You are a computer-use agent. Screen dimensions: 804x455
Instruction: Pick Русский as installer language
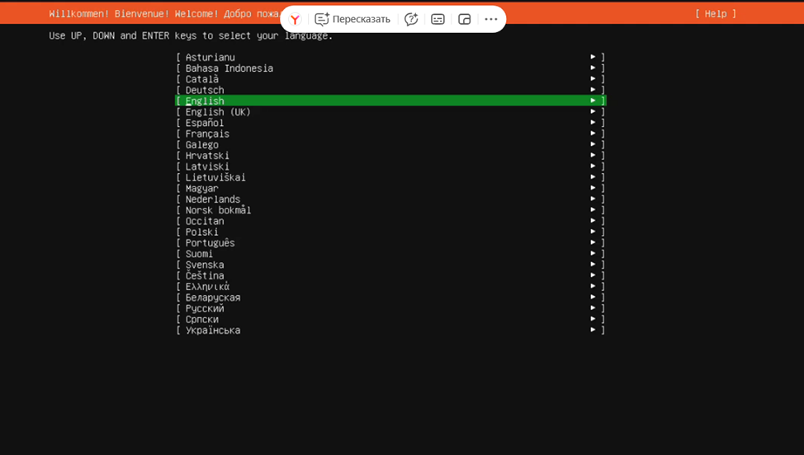[390, 308]
